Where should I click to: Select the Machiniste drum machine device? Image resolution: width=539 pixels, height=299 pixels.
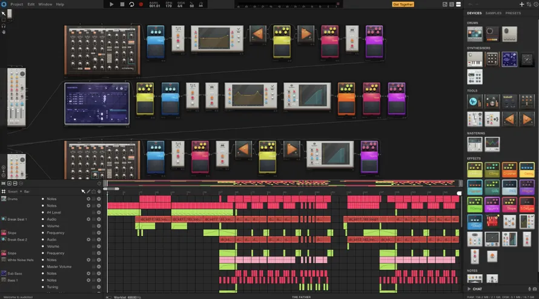point(475,34)
